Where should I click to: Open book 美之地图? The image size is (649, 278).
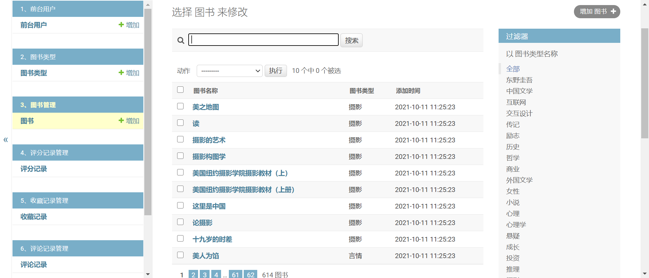coord(206,107)
